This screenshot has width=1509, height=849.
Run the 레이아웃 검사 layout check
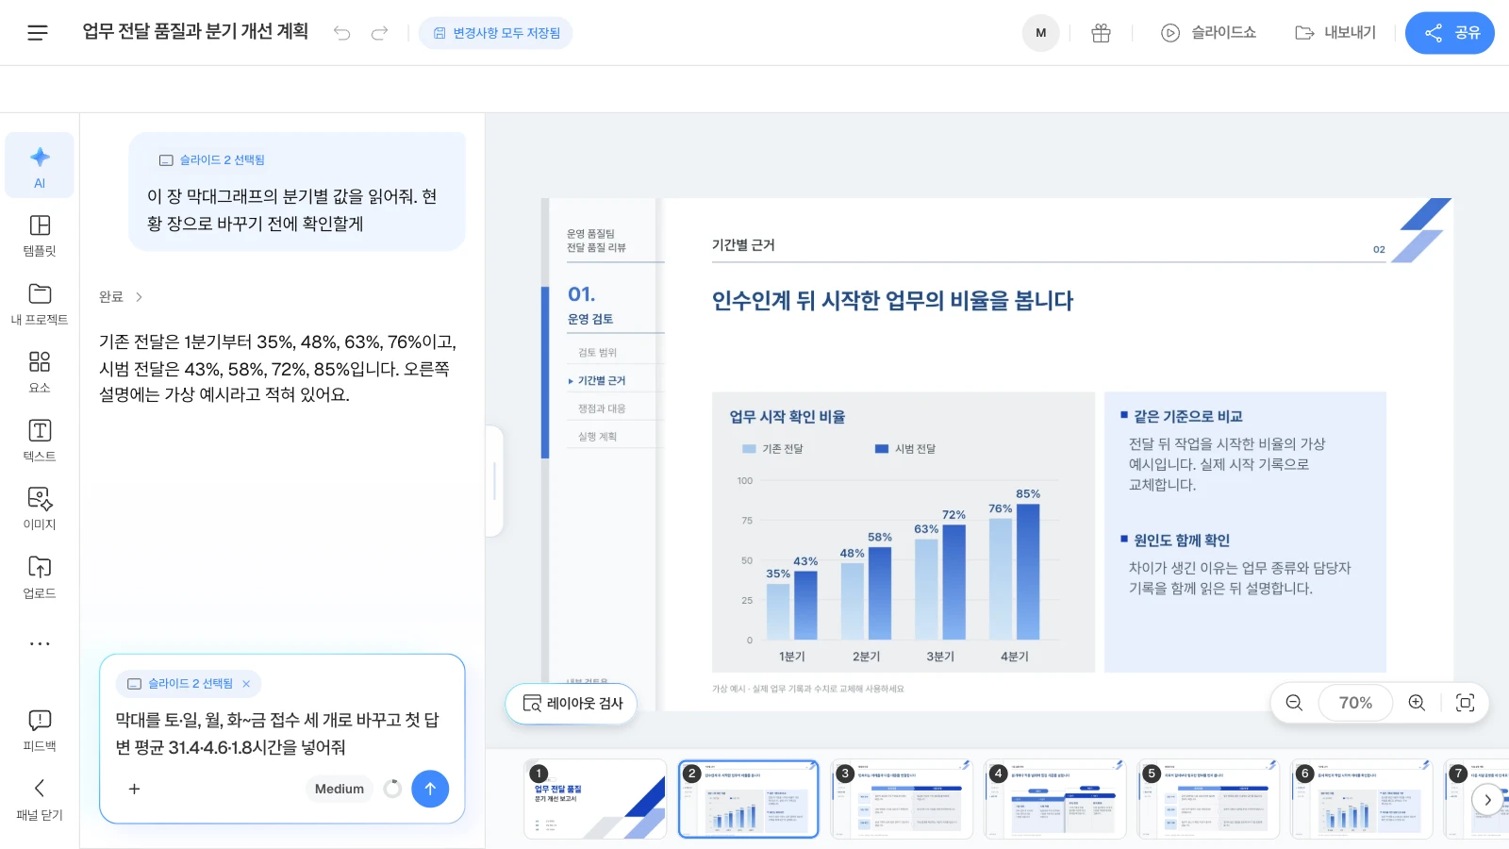click(572, 704)
